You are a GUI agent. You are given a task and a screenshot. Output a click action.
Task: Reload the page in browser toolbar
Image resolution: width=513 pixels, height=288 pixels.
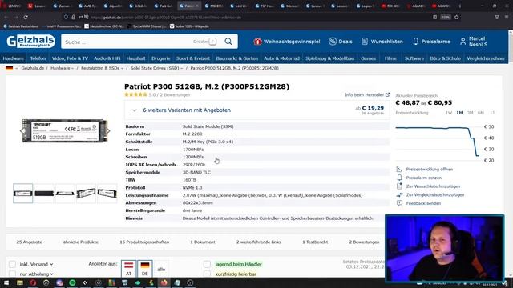coord(26,17)
